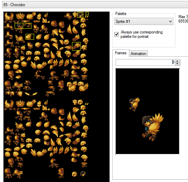Viewport: 188px width, 182px height.
Task: Select the yellow-boxed chocobo feet tile
Action: point(27,26)
